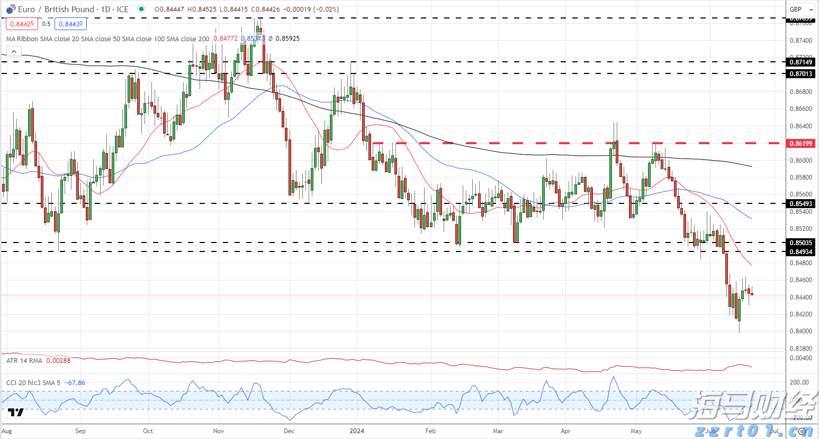Click the Aug label on time axis
This screenshot has width=819, height=439.
pos(7,431)
